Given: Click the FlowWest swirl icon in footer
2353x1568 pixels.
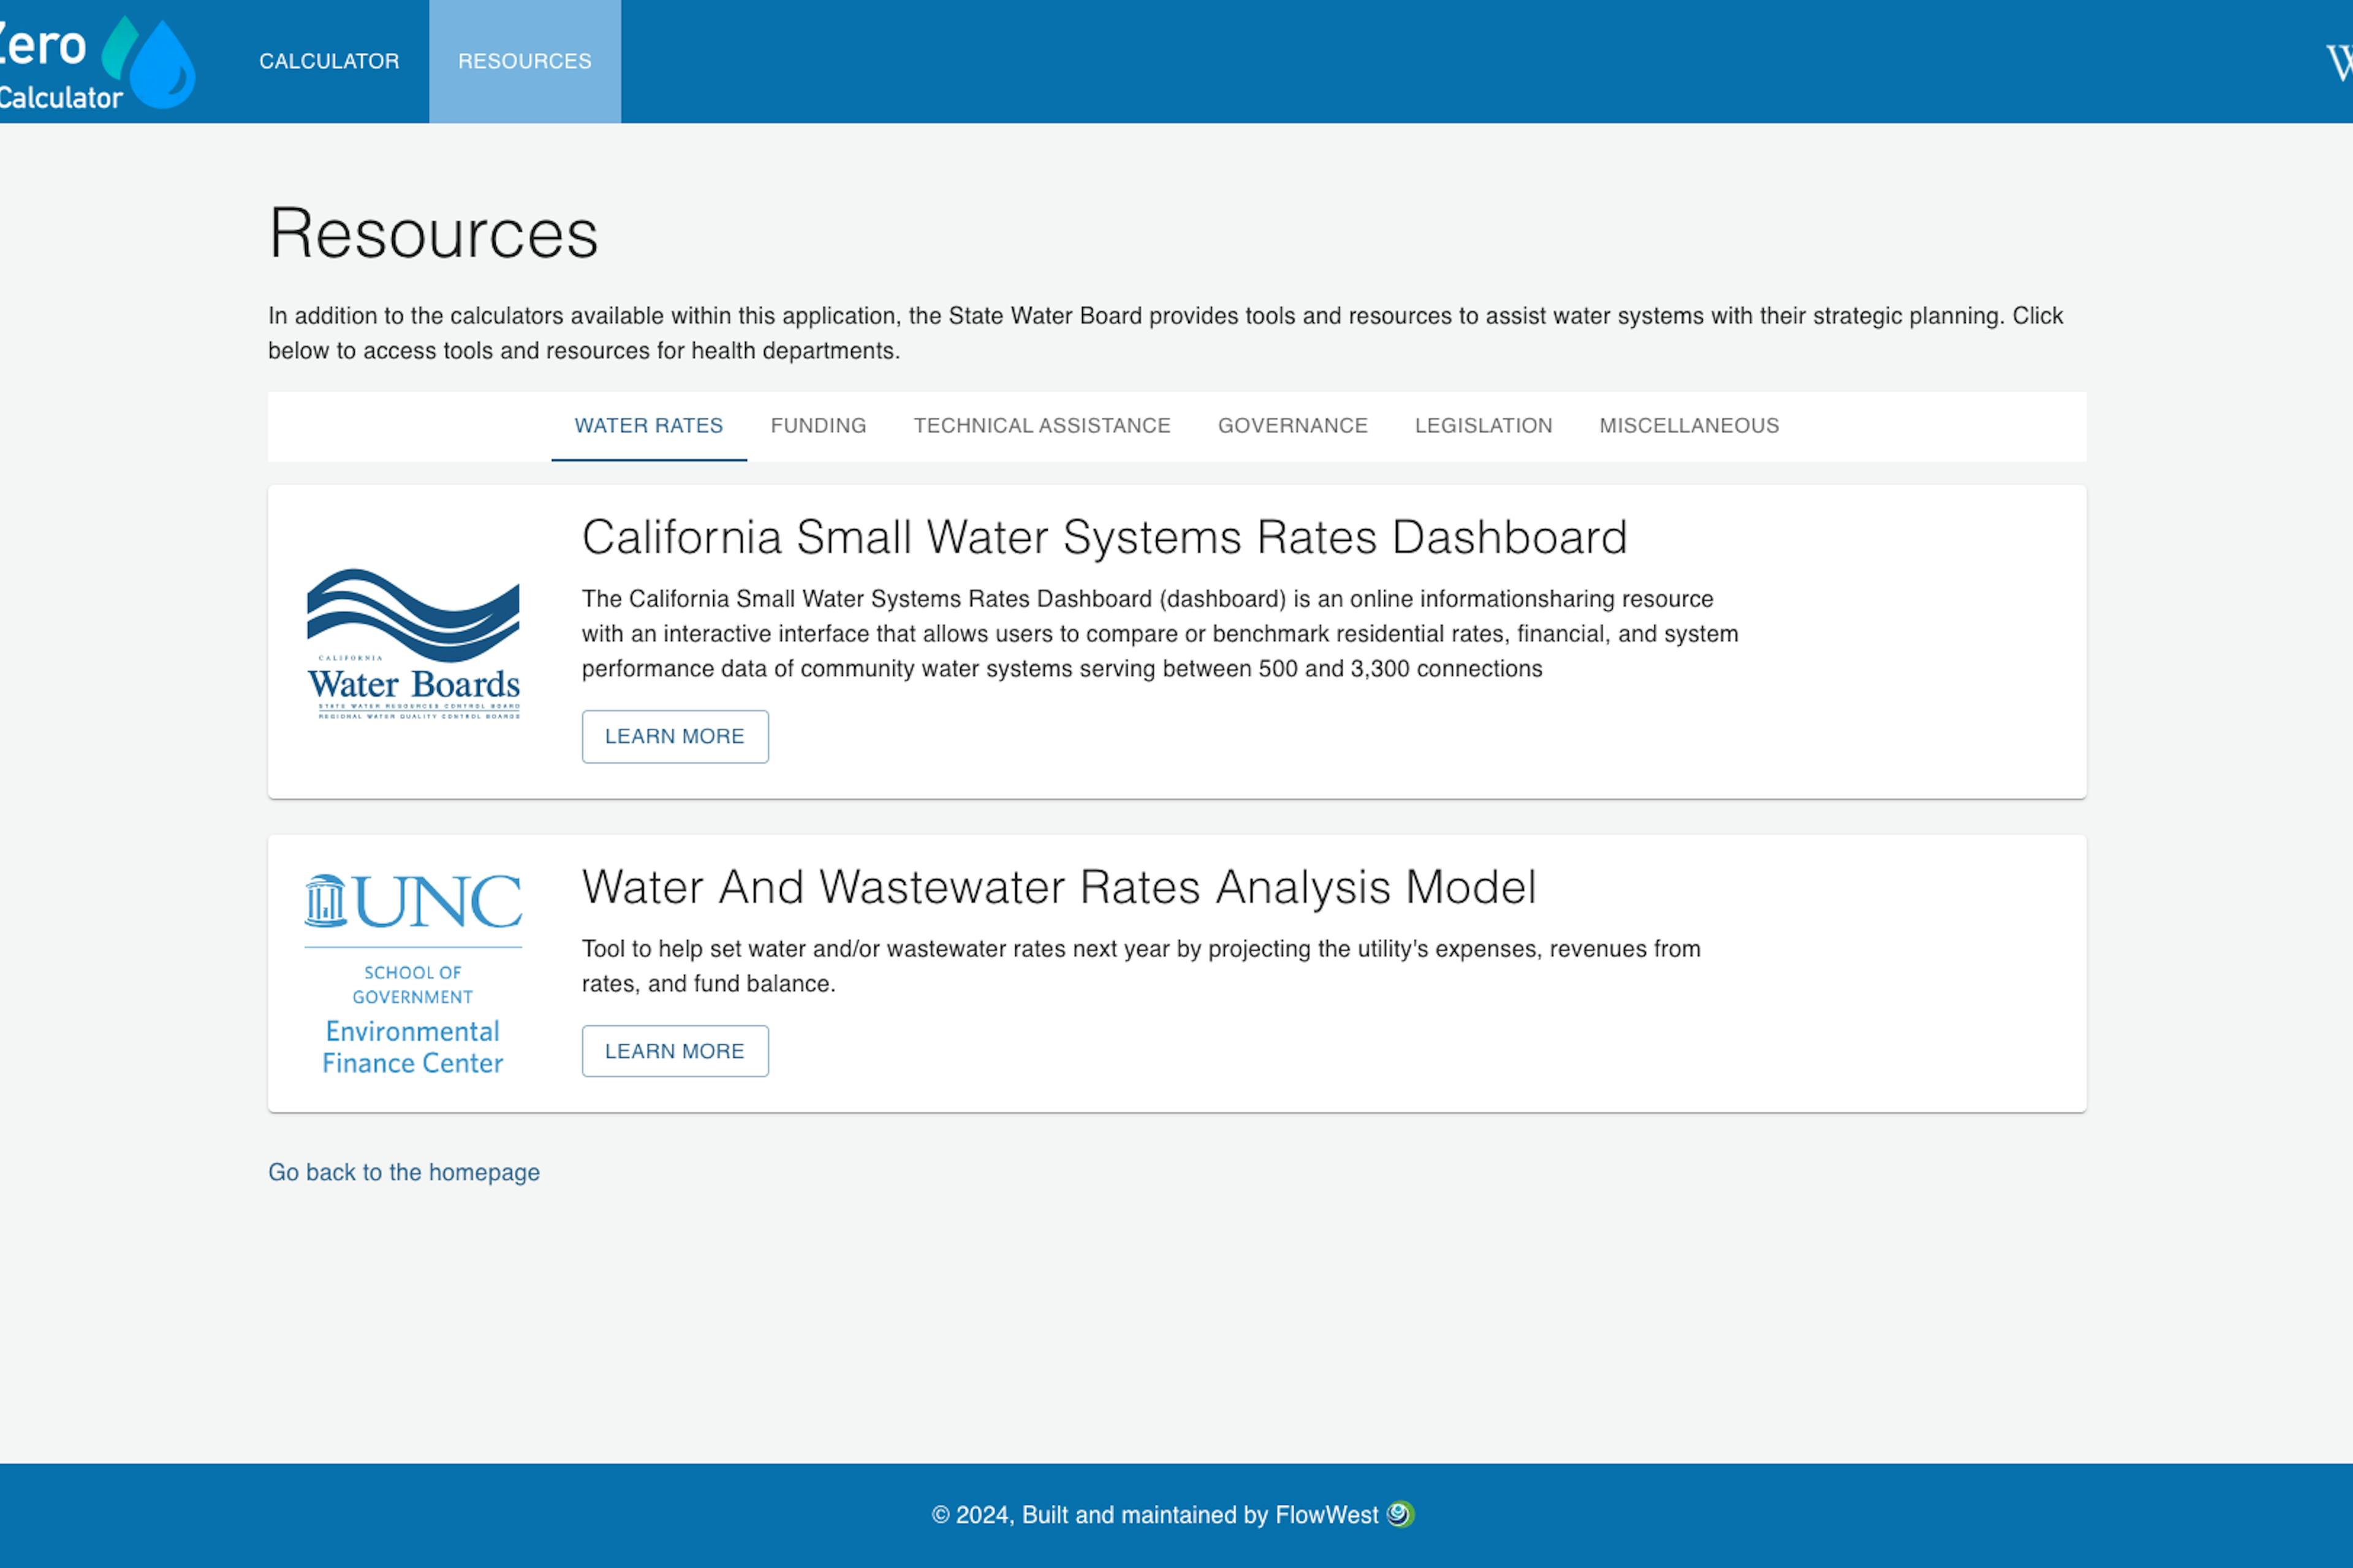Looking at the screenshot, I should (x=1400, y=1514).
